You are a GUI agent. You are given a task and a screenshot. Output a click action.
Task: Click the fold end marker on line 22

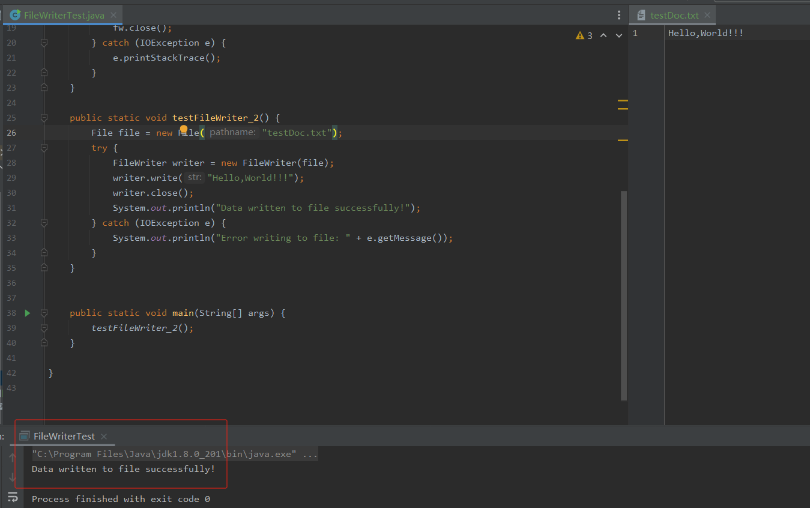[x=44, y=73]
